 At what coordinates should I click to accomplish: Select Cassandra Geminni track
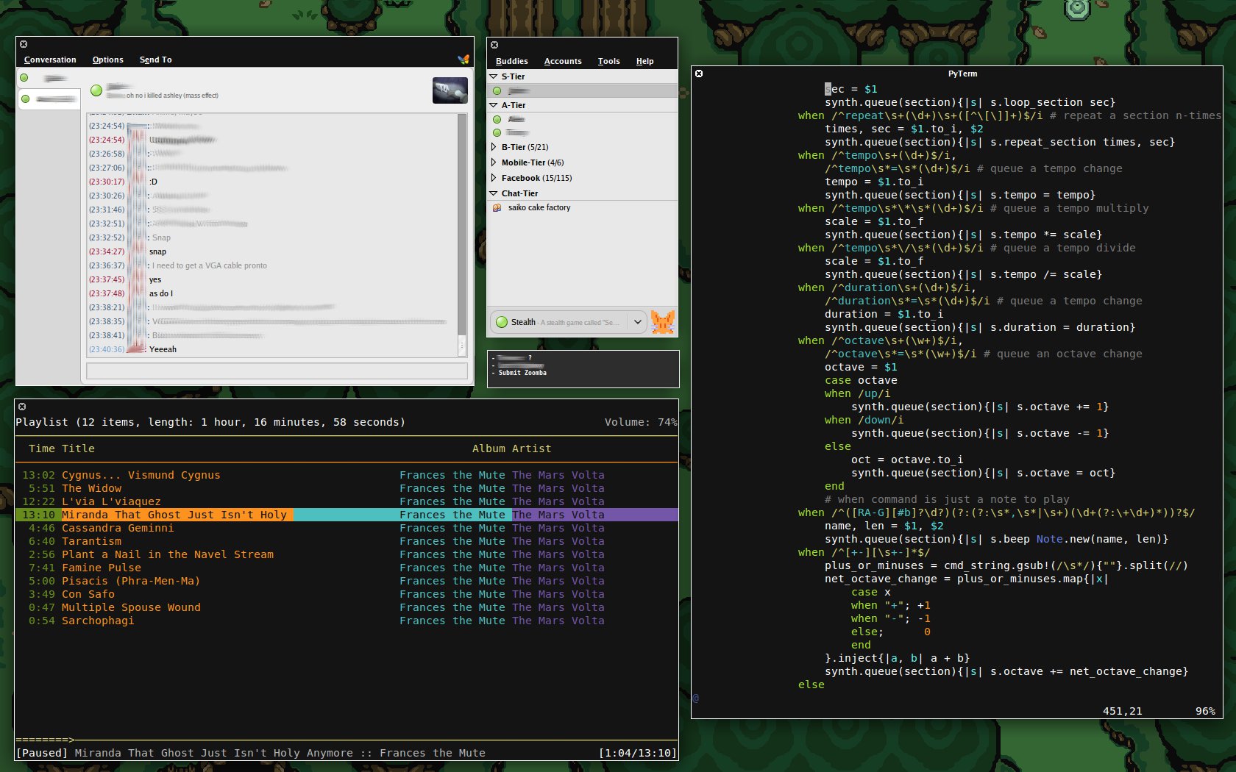tap(346, 529)
